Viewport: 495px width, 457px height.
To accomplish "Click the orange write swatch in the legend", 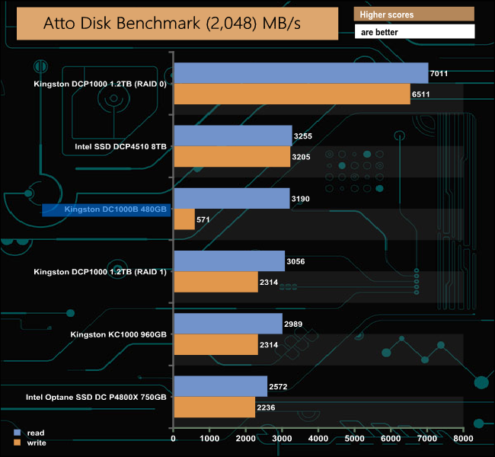I will pos(18,443).
